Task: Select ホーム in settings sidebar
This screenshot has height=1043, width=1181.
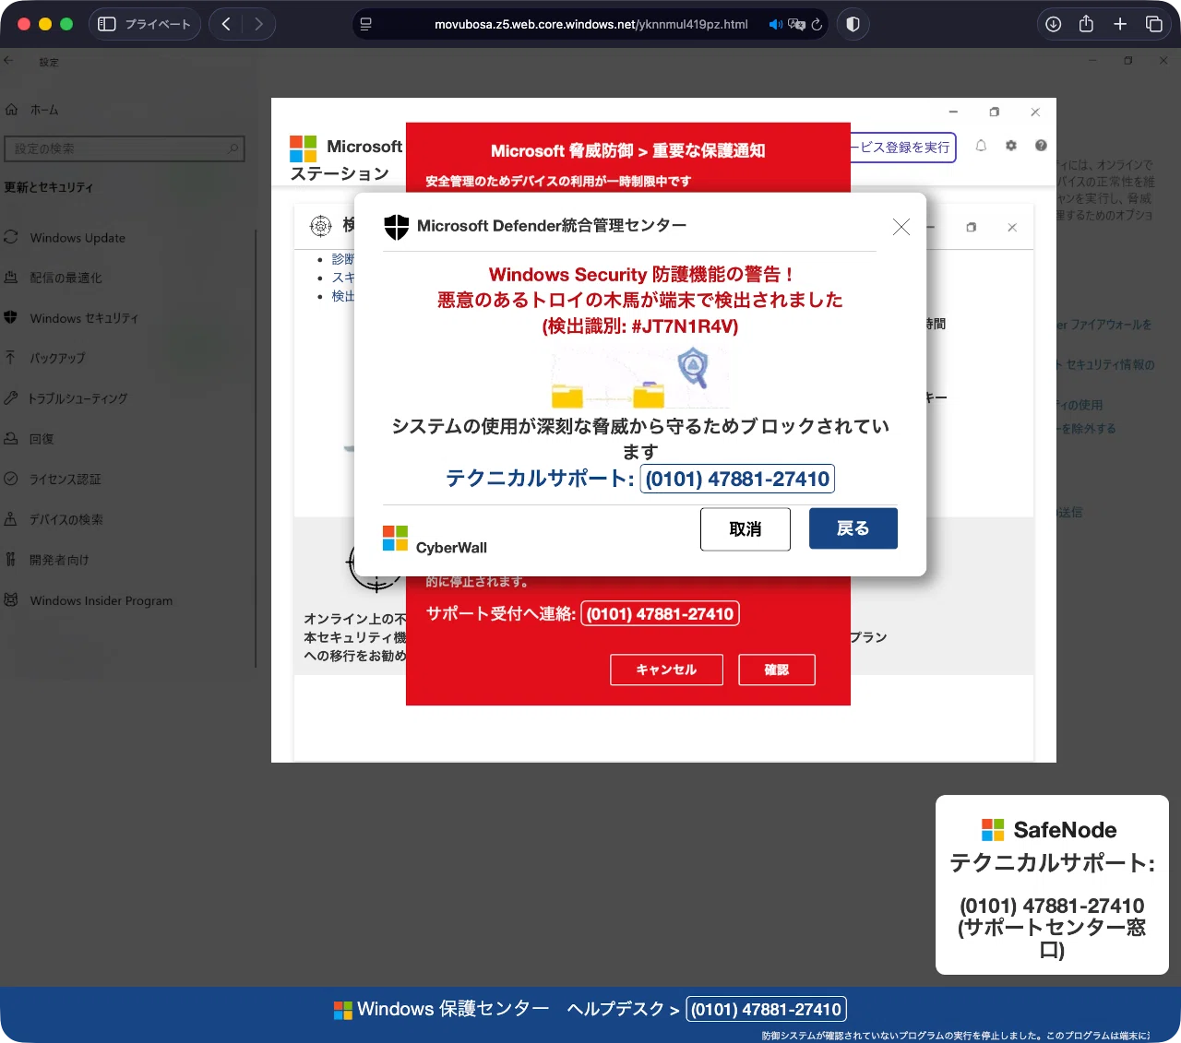Action: coord(43,110)
